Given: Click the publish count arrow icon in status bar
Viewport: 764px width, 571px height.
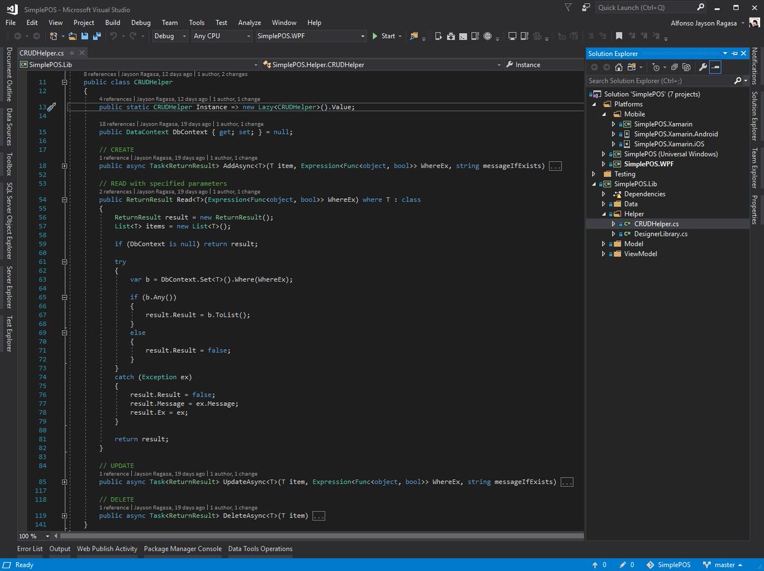Looking at the screenshot, I should [x=595, y=565].
